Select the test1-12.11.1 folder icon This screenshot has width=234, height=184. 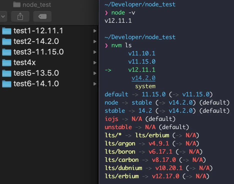point(7,31)
